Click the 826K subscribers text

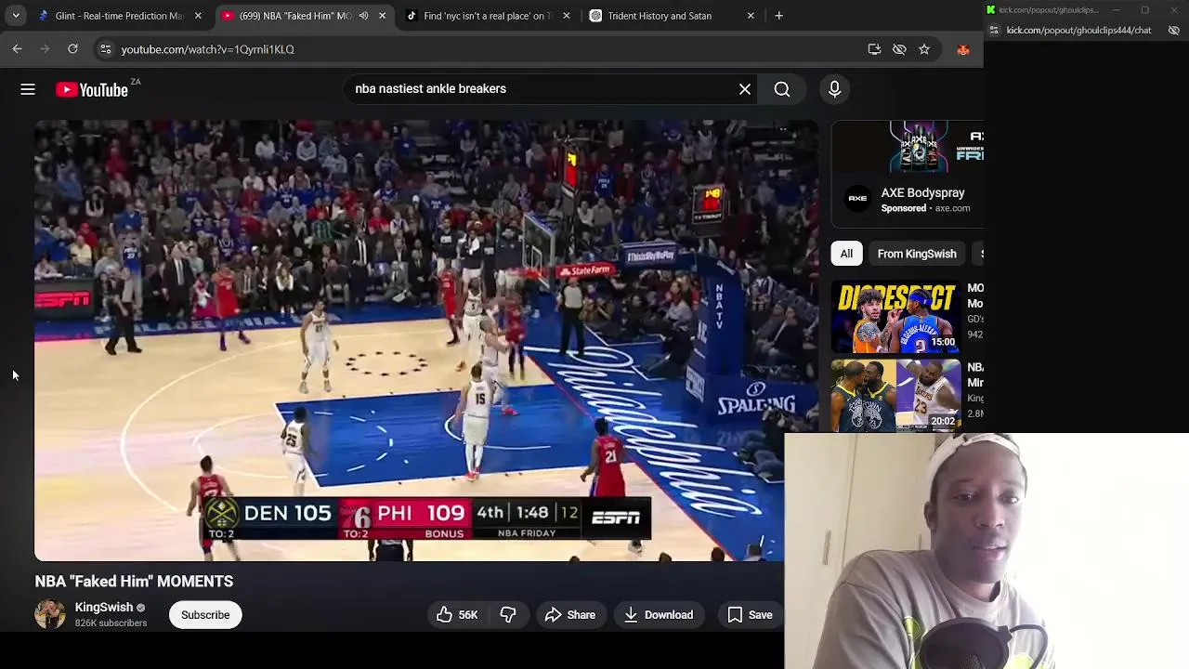(111, 623)
